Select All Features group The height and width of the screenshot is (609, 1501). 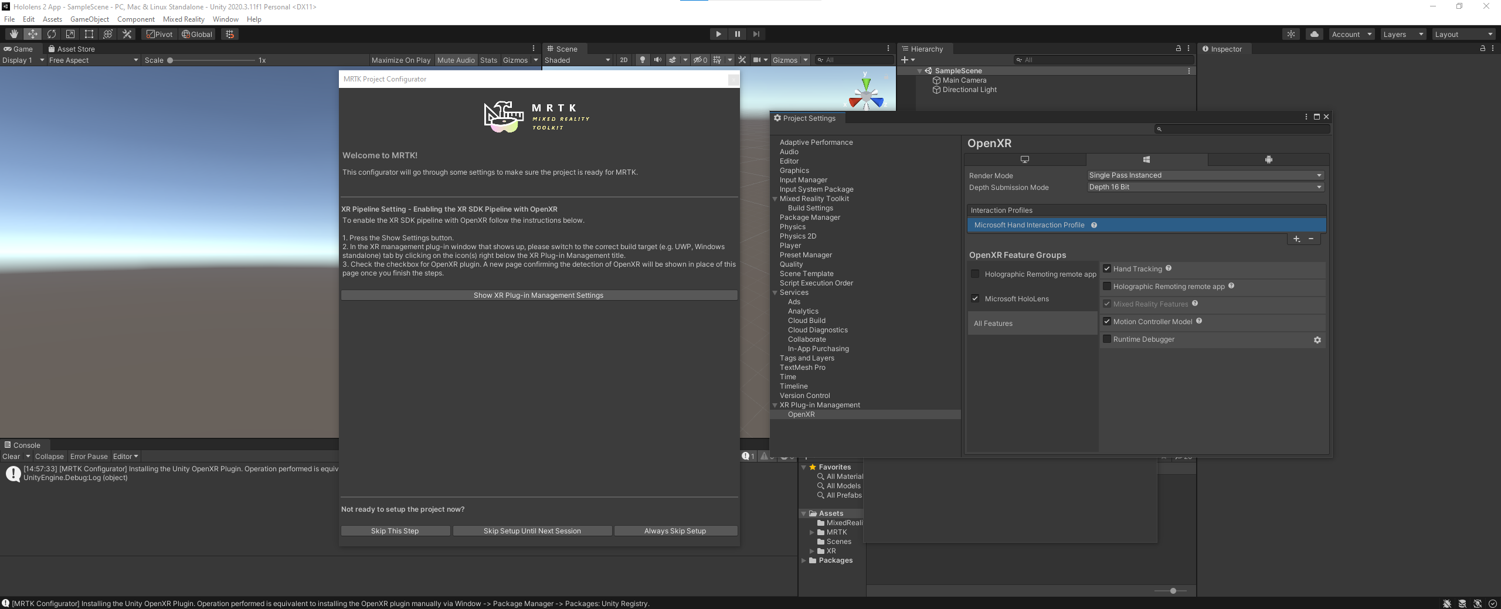click(1032, 324)
